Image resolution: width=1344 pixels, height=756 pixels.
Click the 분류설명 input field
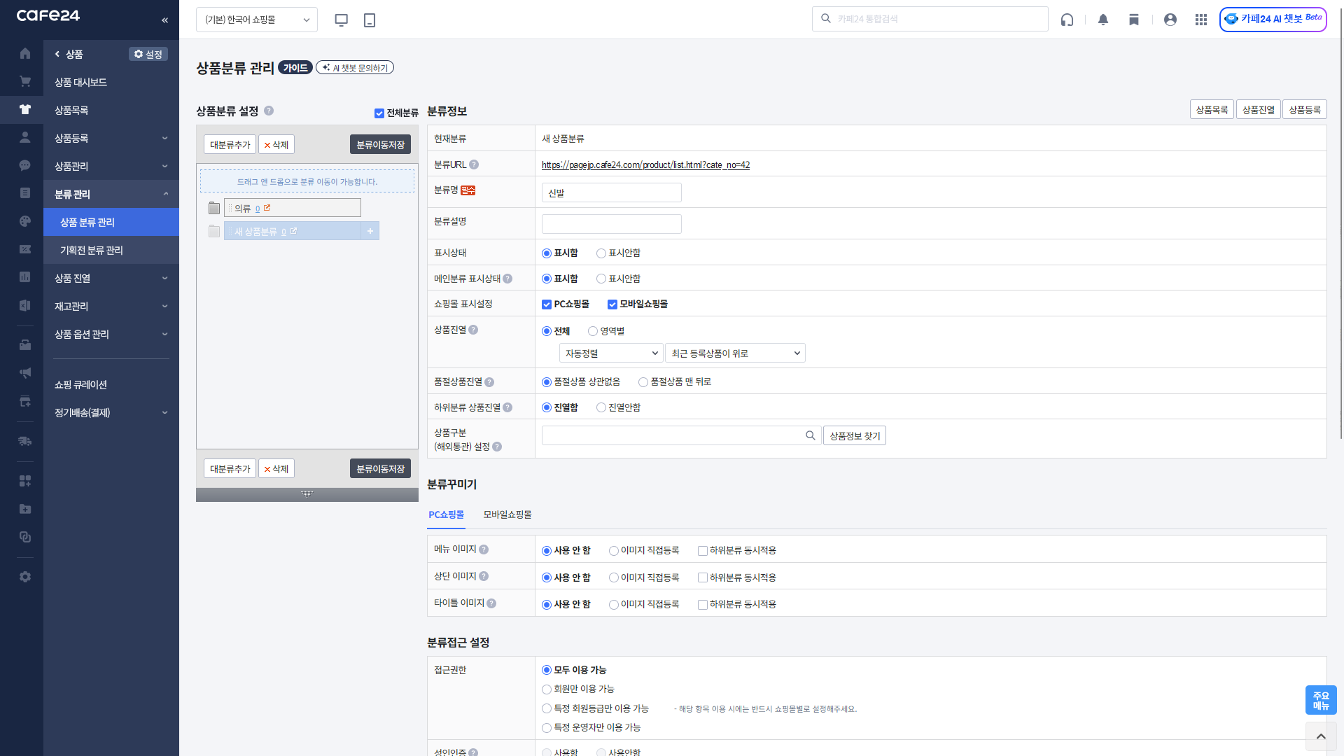[x=611, y=224]
